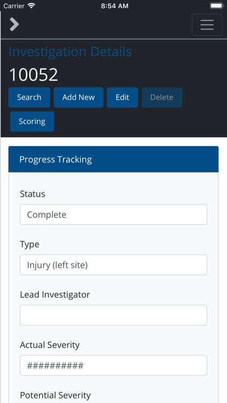Image resolution: width=227 pixels, height=403 pixels.
Task: Click the Potential Severity label
Action: click(x=55, y=395)
